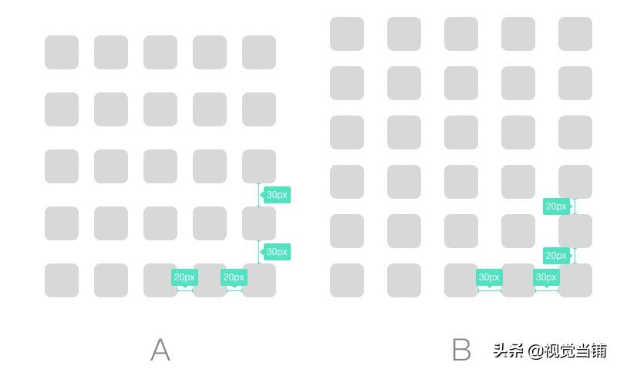Click the top-left gray square in grid B
Screen dimensions: 617x369
coord(347,34)
